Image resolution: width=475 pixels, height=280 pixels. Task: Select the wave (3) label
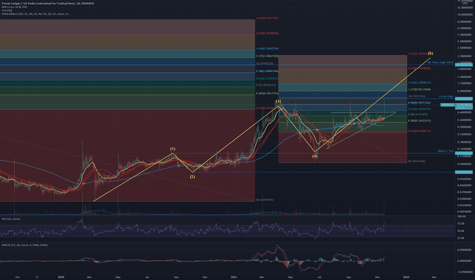tap(278, 101)
